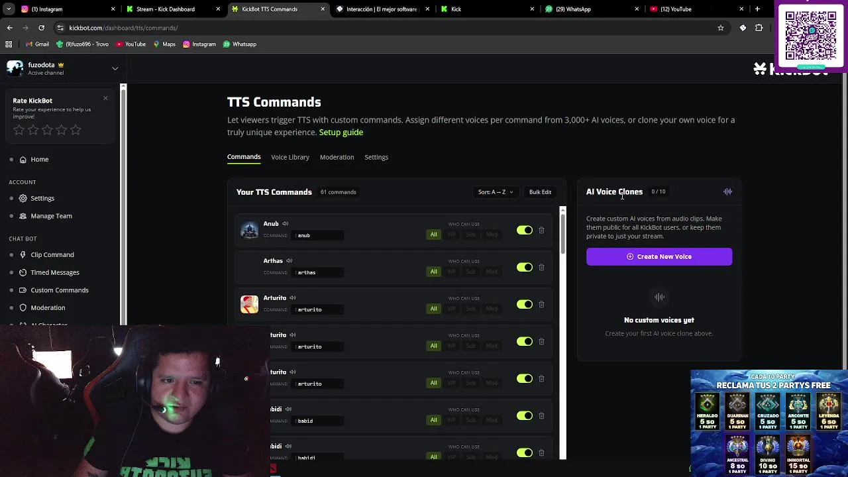Open Timed Messages in the sidebar
848x477 pixels.
point(54,272)
